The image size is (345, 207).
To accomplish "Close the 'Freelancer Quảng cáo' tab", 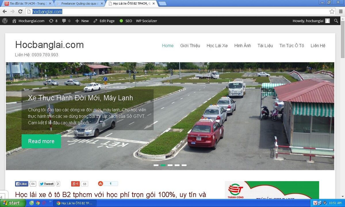I will [x=102, y=3].
